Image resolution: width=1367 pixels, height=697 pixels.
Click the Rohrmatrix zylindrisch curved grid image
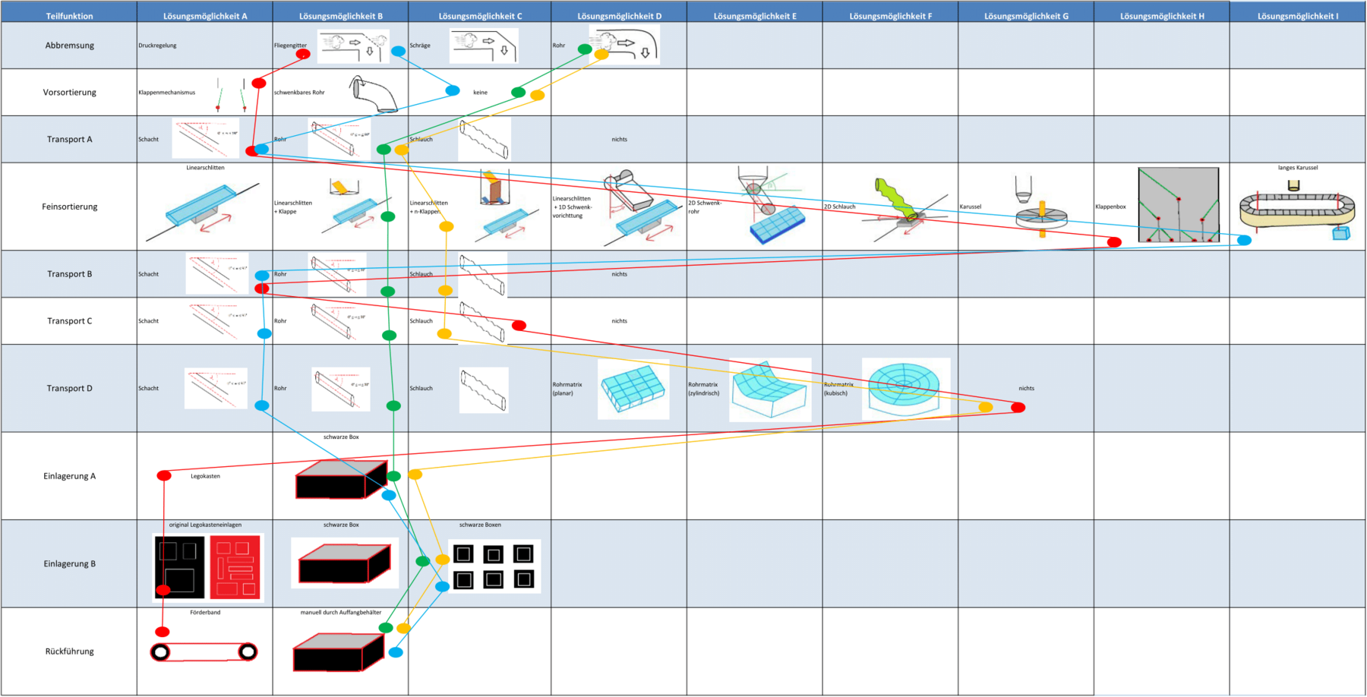pyautogui.click(x=769, y=389)
